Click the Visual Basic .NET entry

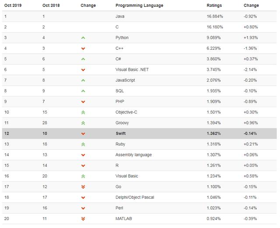pyautogui.click(x=132, y=70)
